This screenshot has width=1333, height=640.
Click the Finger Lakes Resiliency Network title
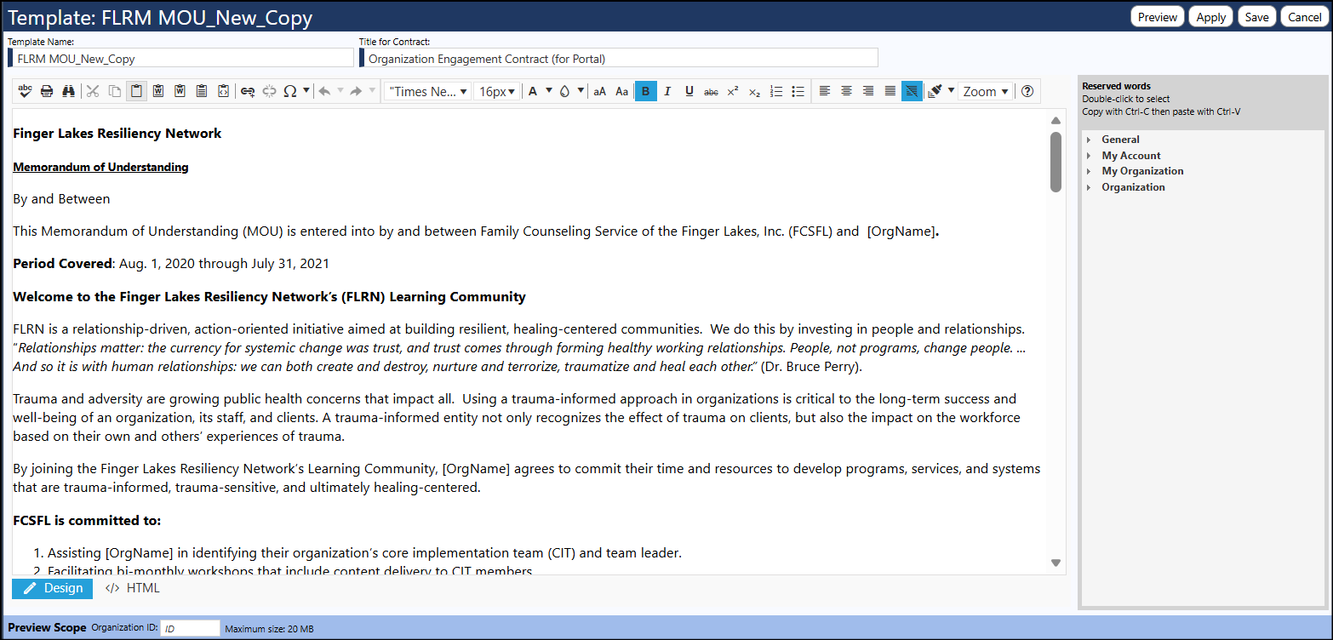click(x=117, y=133)
